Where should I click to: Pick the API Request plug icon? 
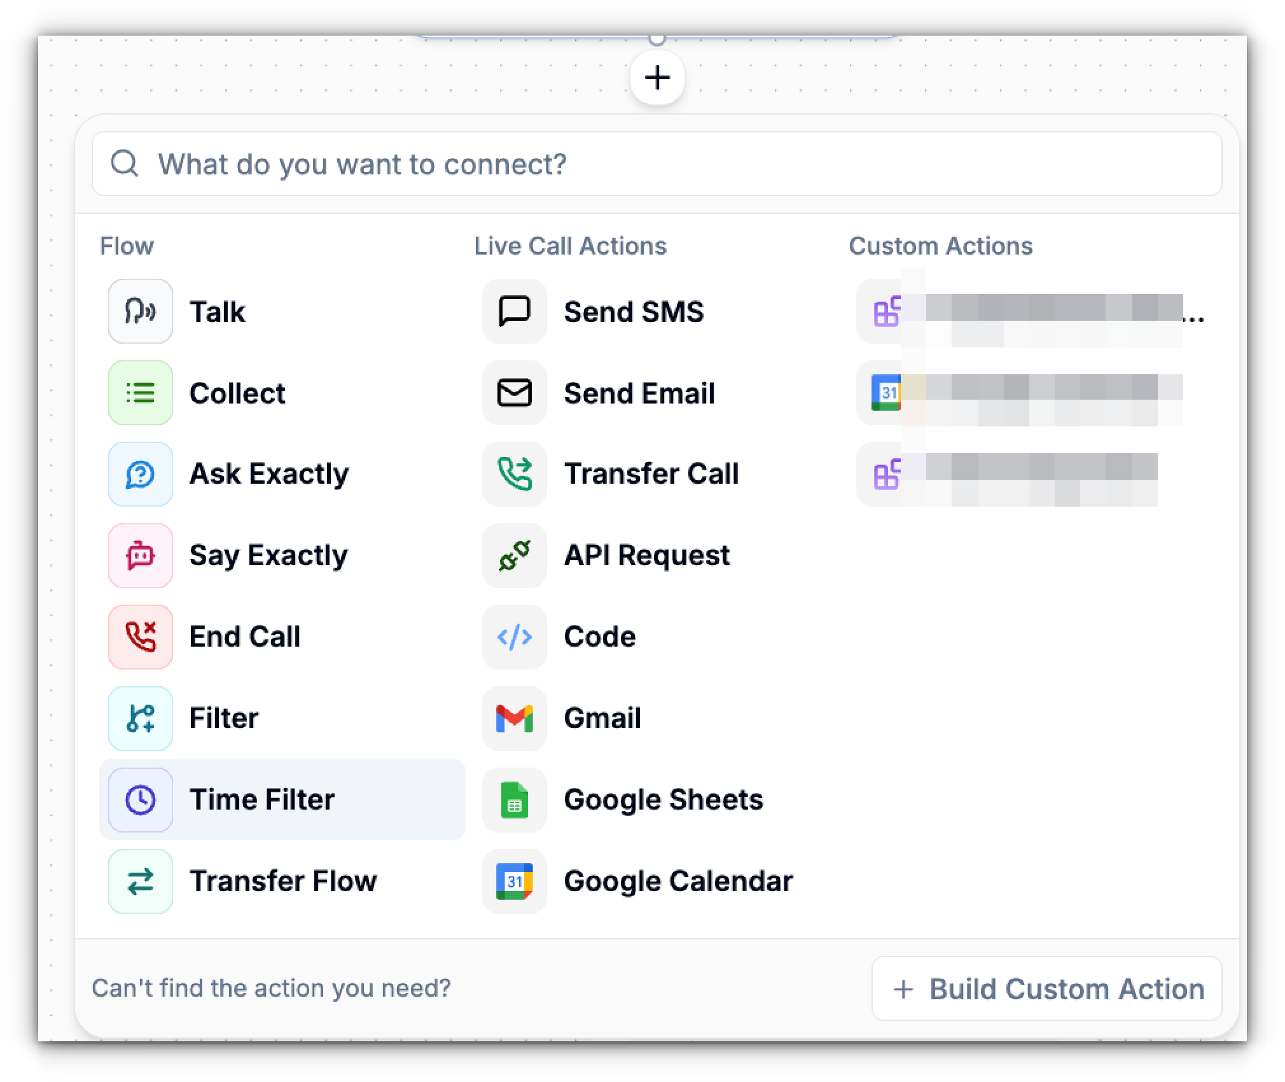(514, 556)
